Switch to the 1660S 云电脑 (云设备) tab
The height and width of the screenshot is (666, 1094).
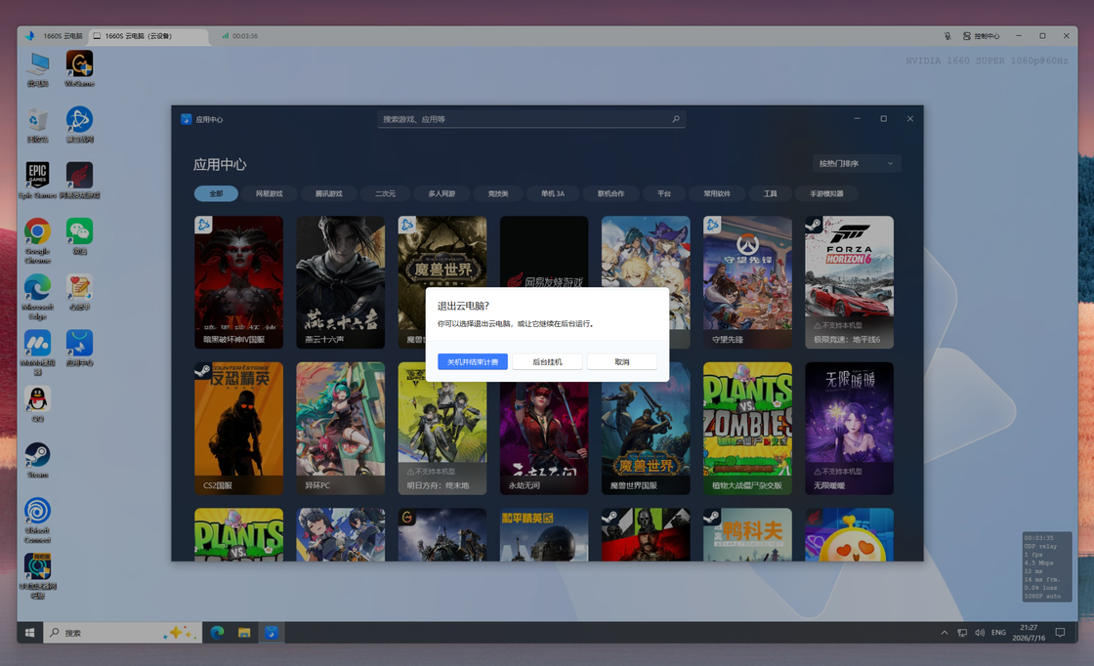point(149,35)
